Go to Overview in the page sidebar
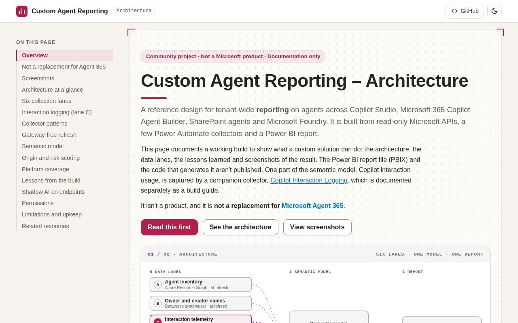This screenshot has width=518, height=323. pos(65,55)
